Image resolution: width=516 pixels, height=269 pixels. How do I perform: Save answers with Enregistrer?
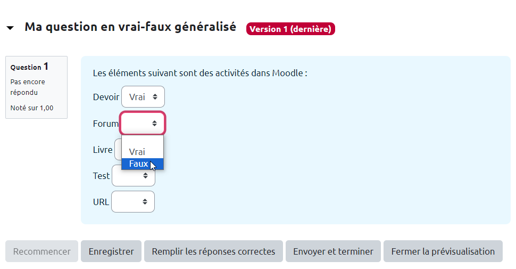pos(111,251)
